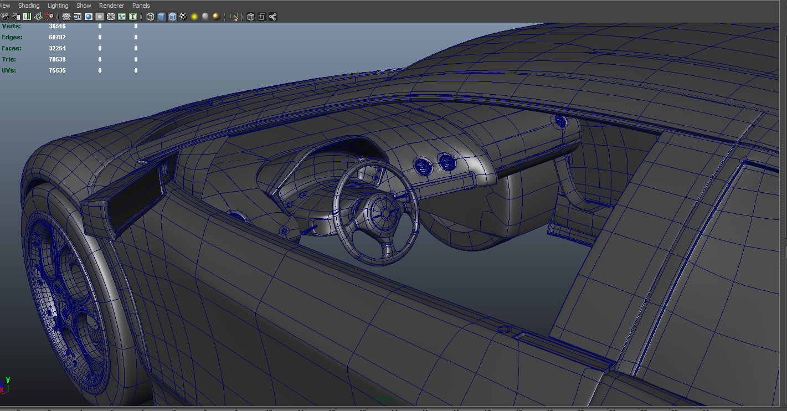Toggle the X-Ray Joints icon
The height and width of the screenshot is (411, 787).
(x=272, y=17)
